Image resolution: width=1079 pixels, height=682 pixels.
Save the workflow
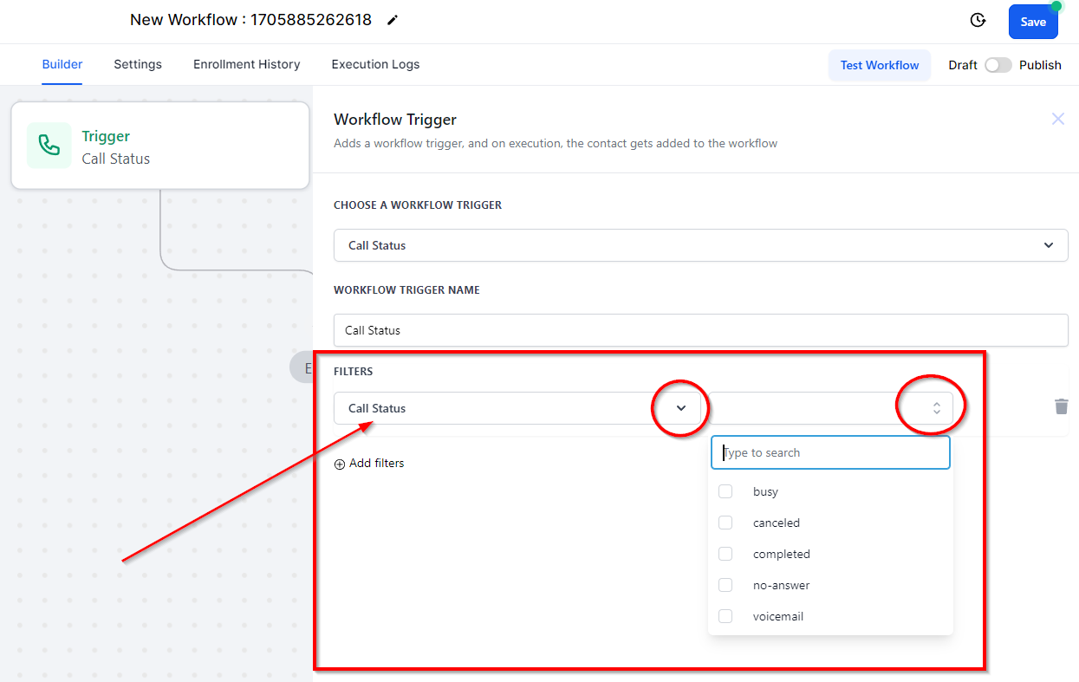click(1033, 22)
